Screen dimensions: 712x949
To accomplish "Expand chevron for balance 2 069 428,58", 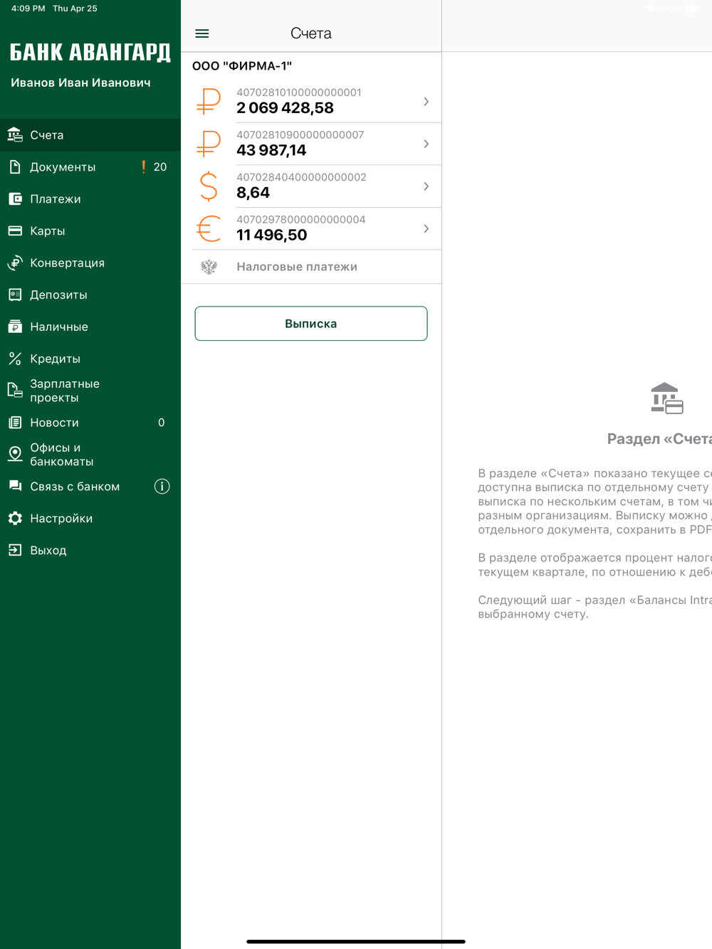I will [x=426, y=102].
